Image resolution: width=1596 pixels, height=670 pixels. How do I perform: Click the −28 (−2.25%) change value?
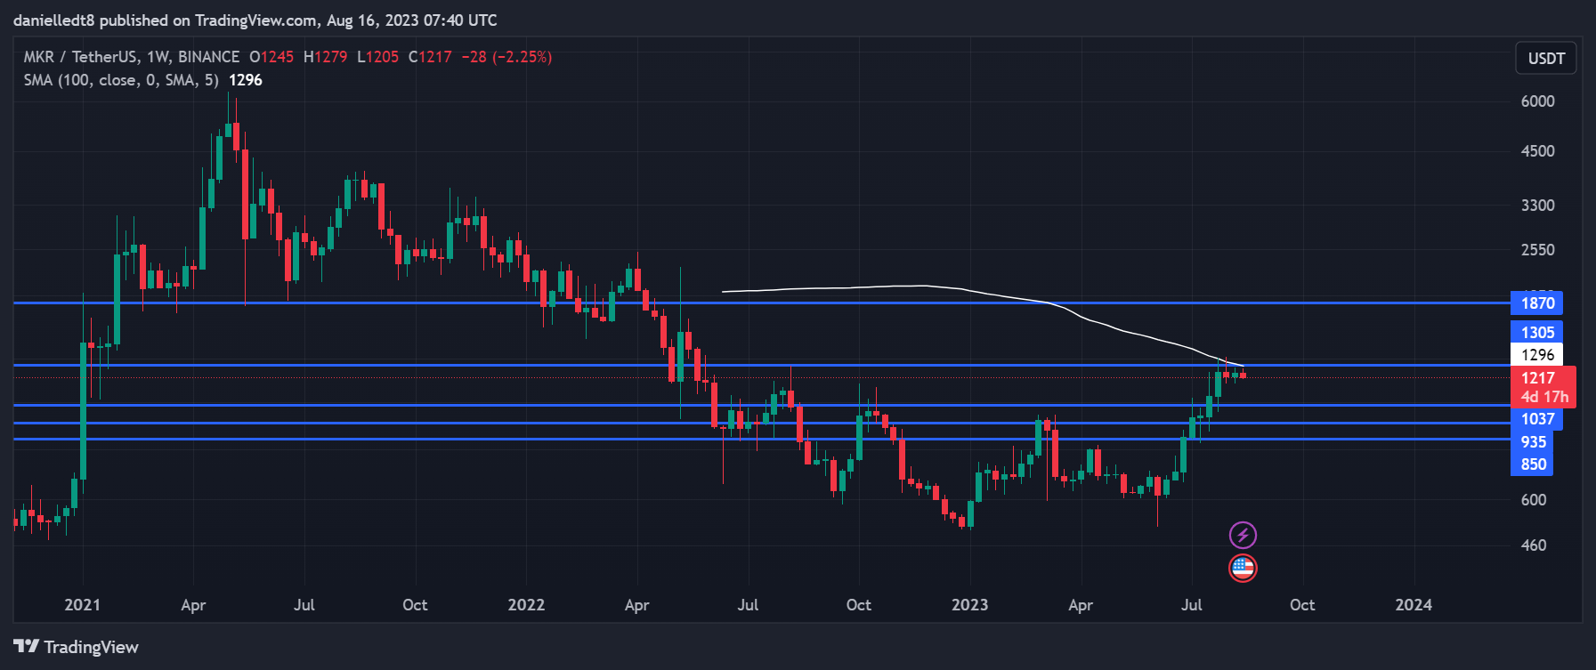(x=506, y=57)
